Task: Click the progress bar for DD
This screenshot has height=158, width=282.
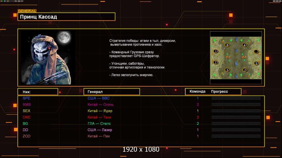Action: 236,130
